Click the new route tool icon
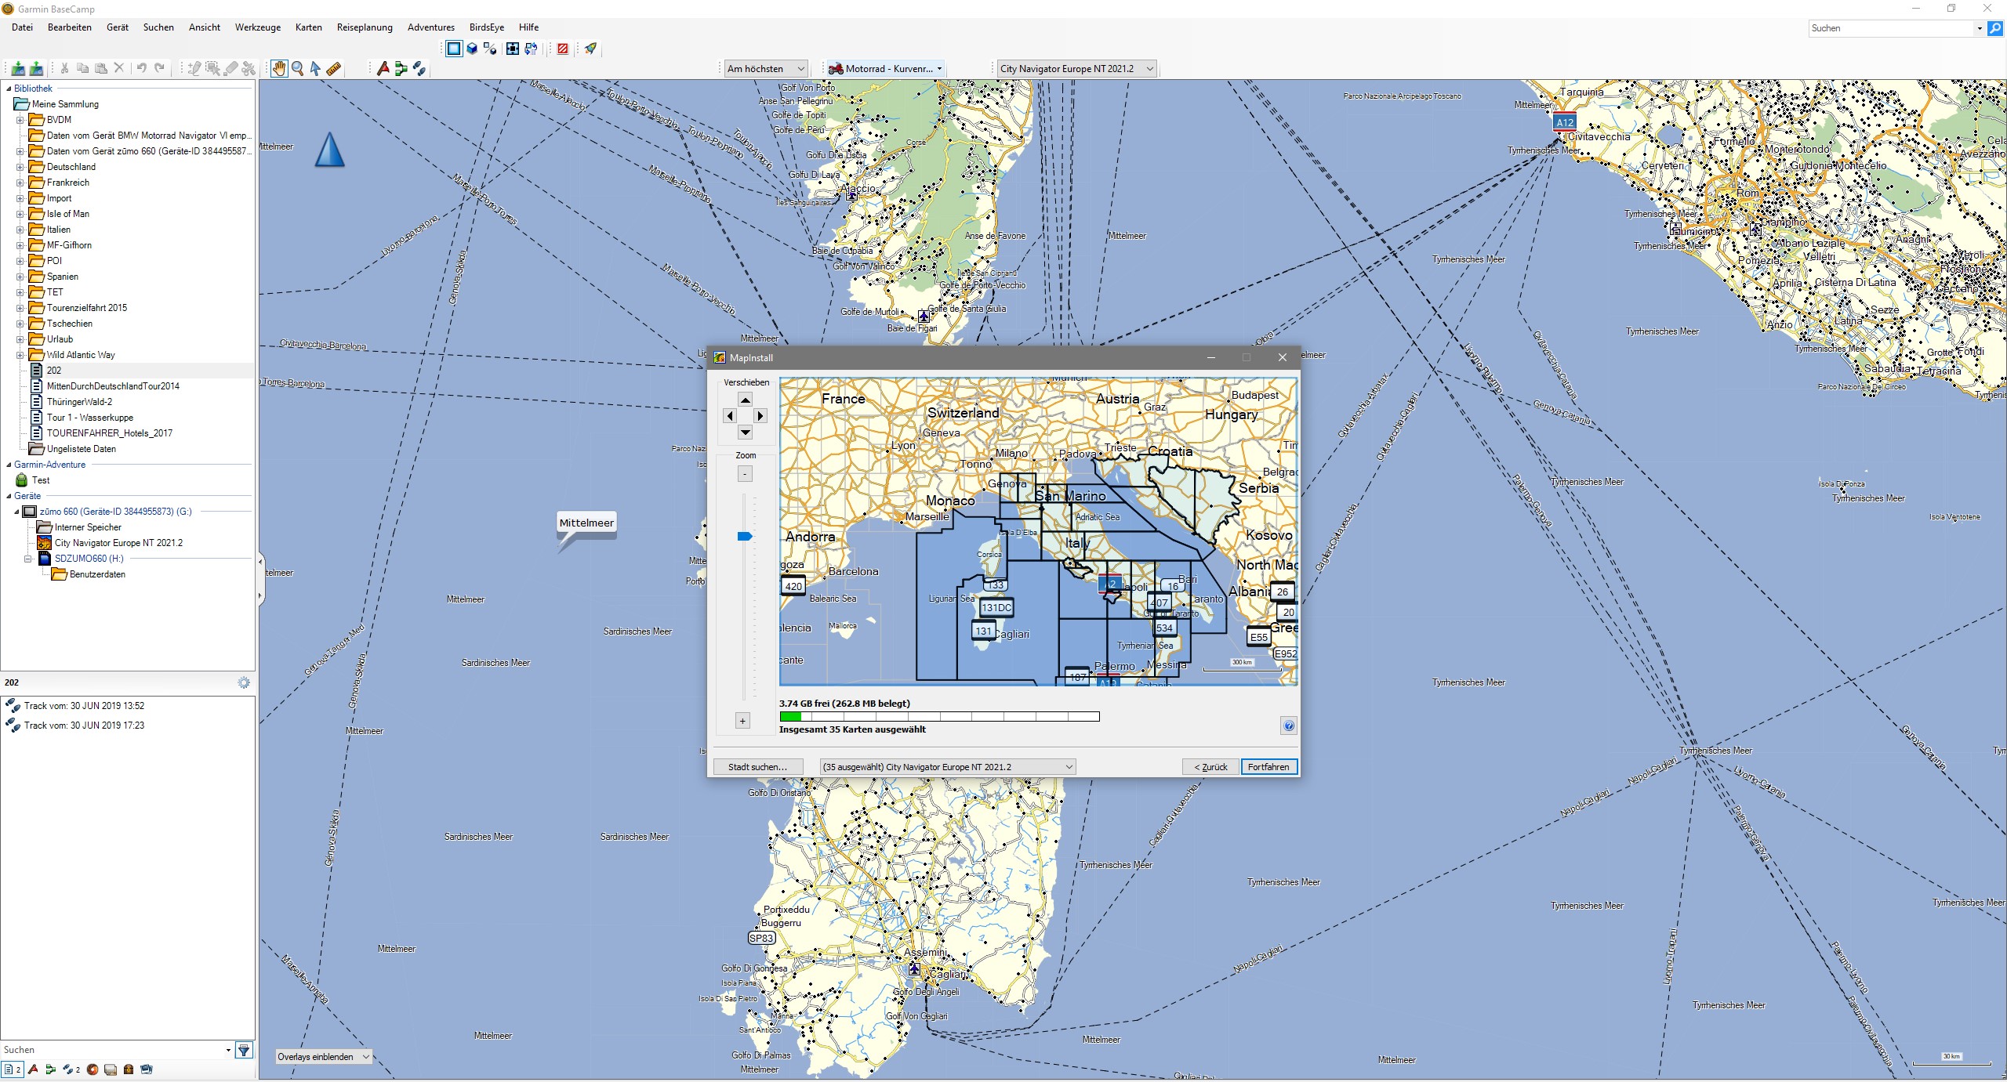The width and height of the screenshot is (2007, 1082). click(401, 69)
